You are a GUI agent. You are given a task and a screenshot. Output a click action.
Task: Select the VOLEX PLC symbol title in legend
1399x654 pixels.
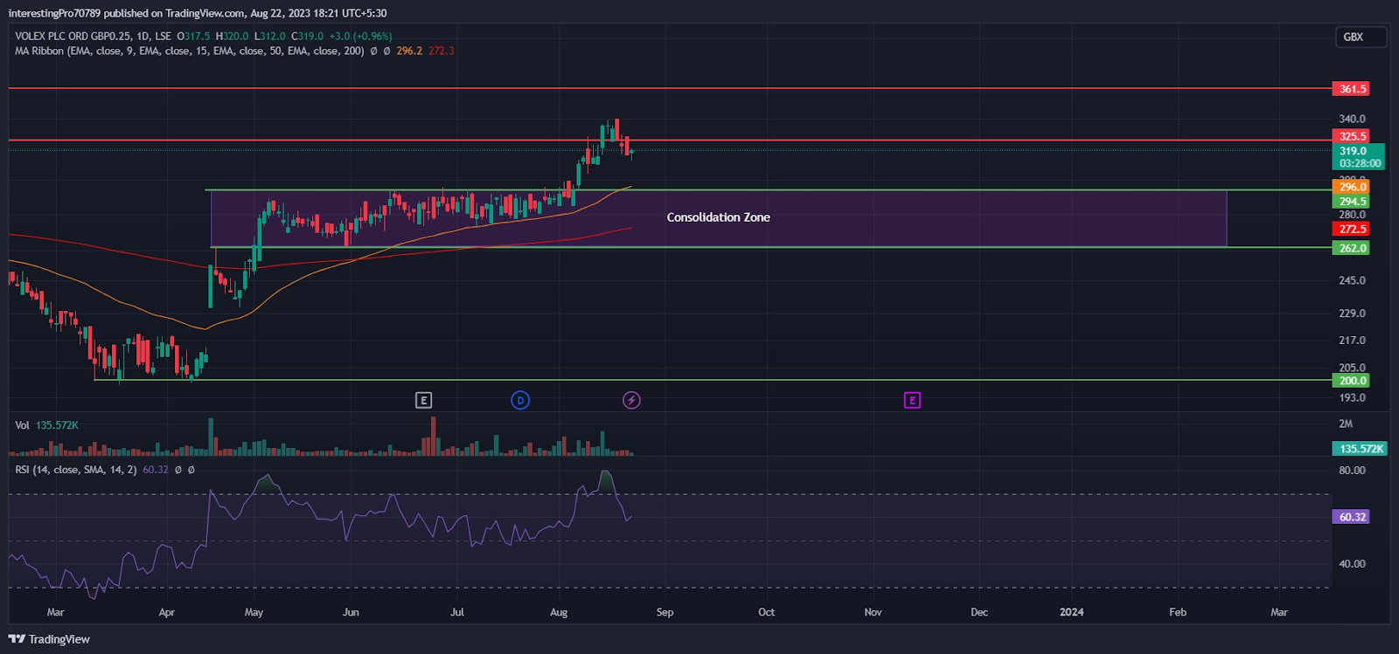(93, 37)
